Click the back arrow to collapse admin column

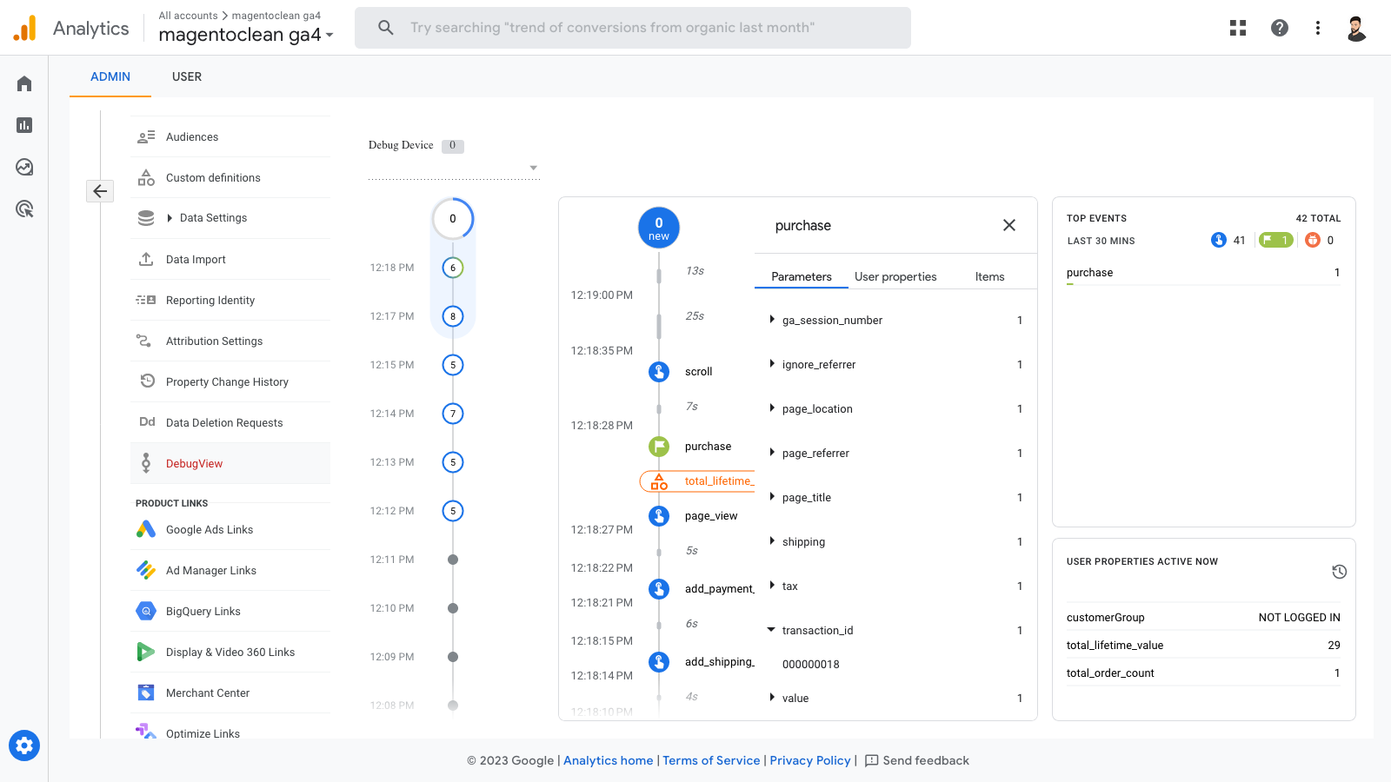tap(100, 191)
